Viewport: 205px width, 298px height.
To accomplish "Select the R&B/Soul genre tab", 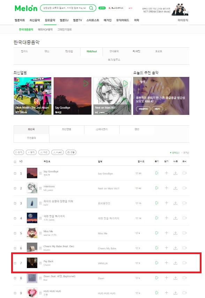I will pos(92,52).
